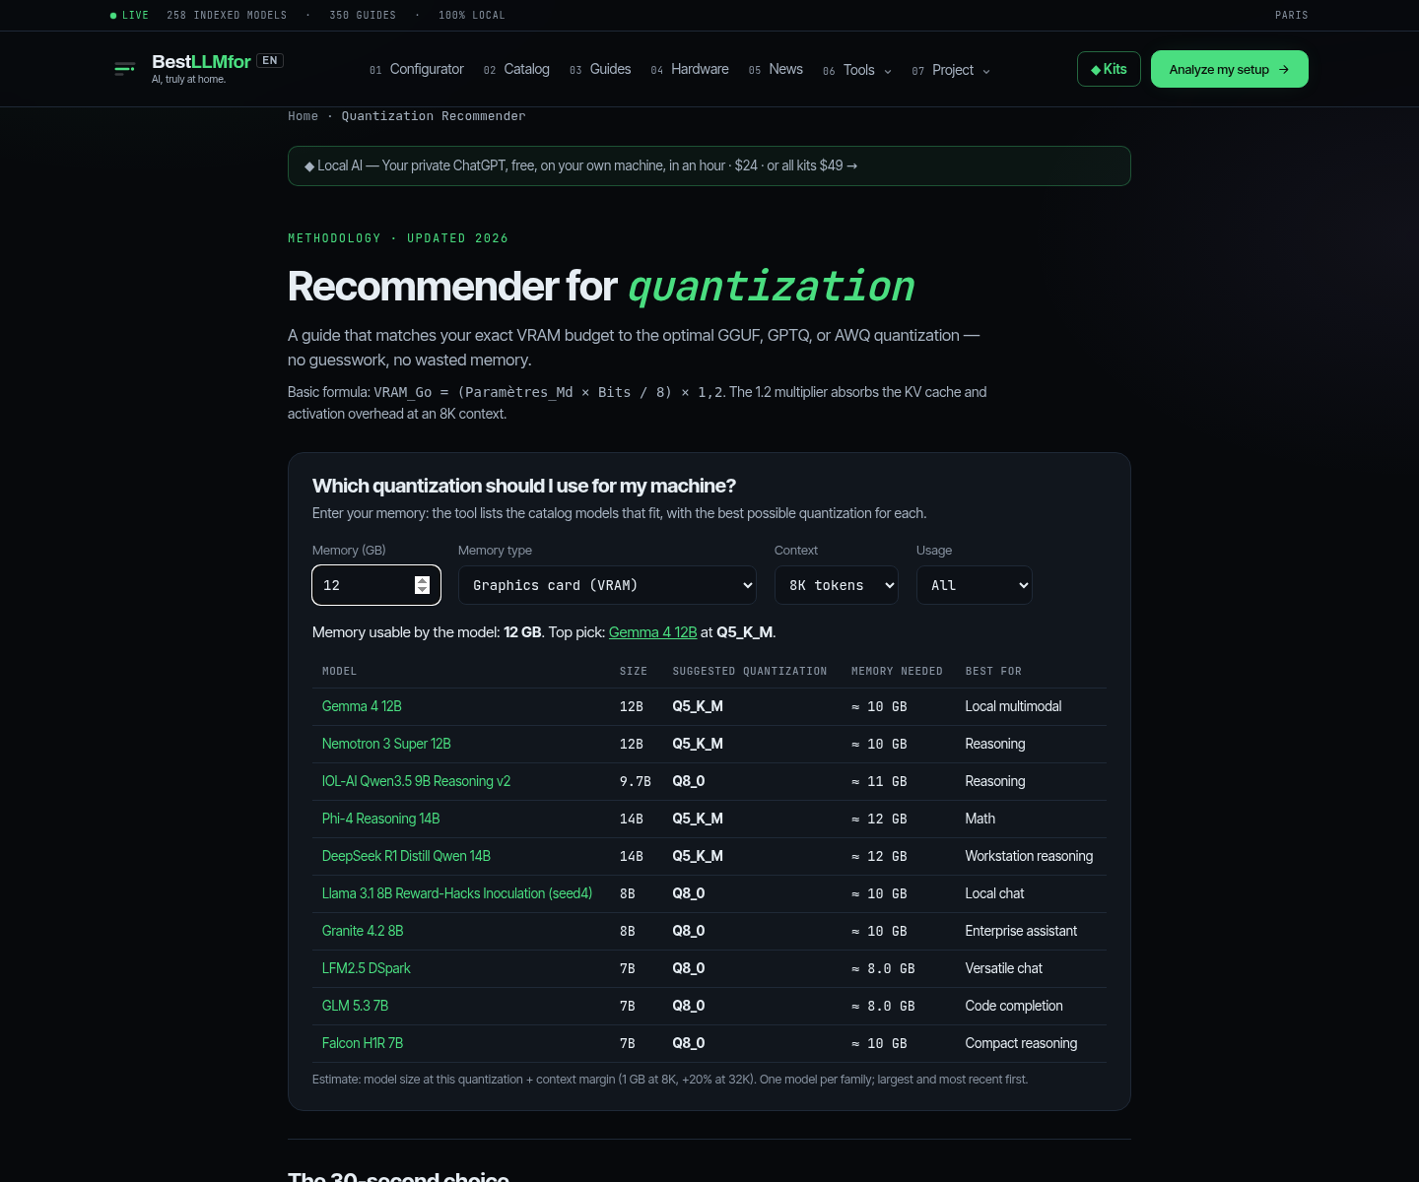Open the Configurator menu item
This screenshot has height=1182, width=1419.
[416, 69]
